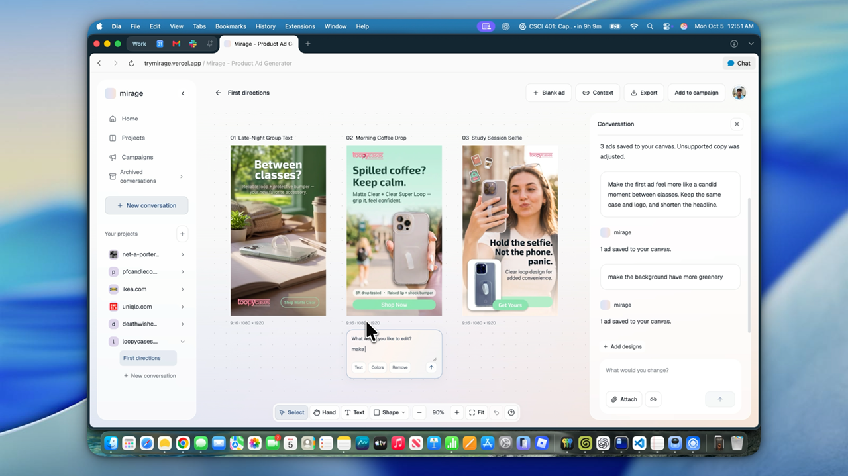Create a Blank ad

(x=549, y=93)
